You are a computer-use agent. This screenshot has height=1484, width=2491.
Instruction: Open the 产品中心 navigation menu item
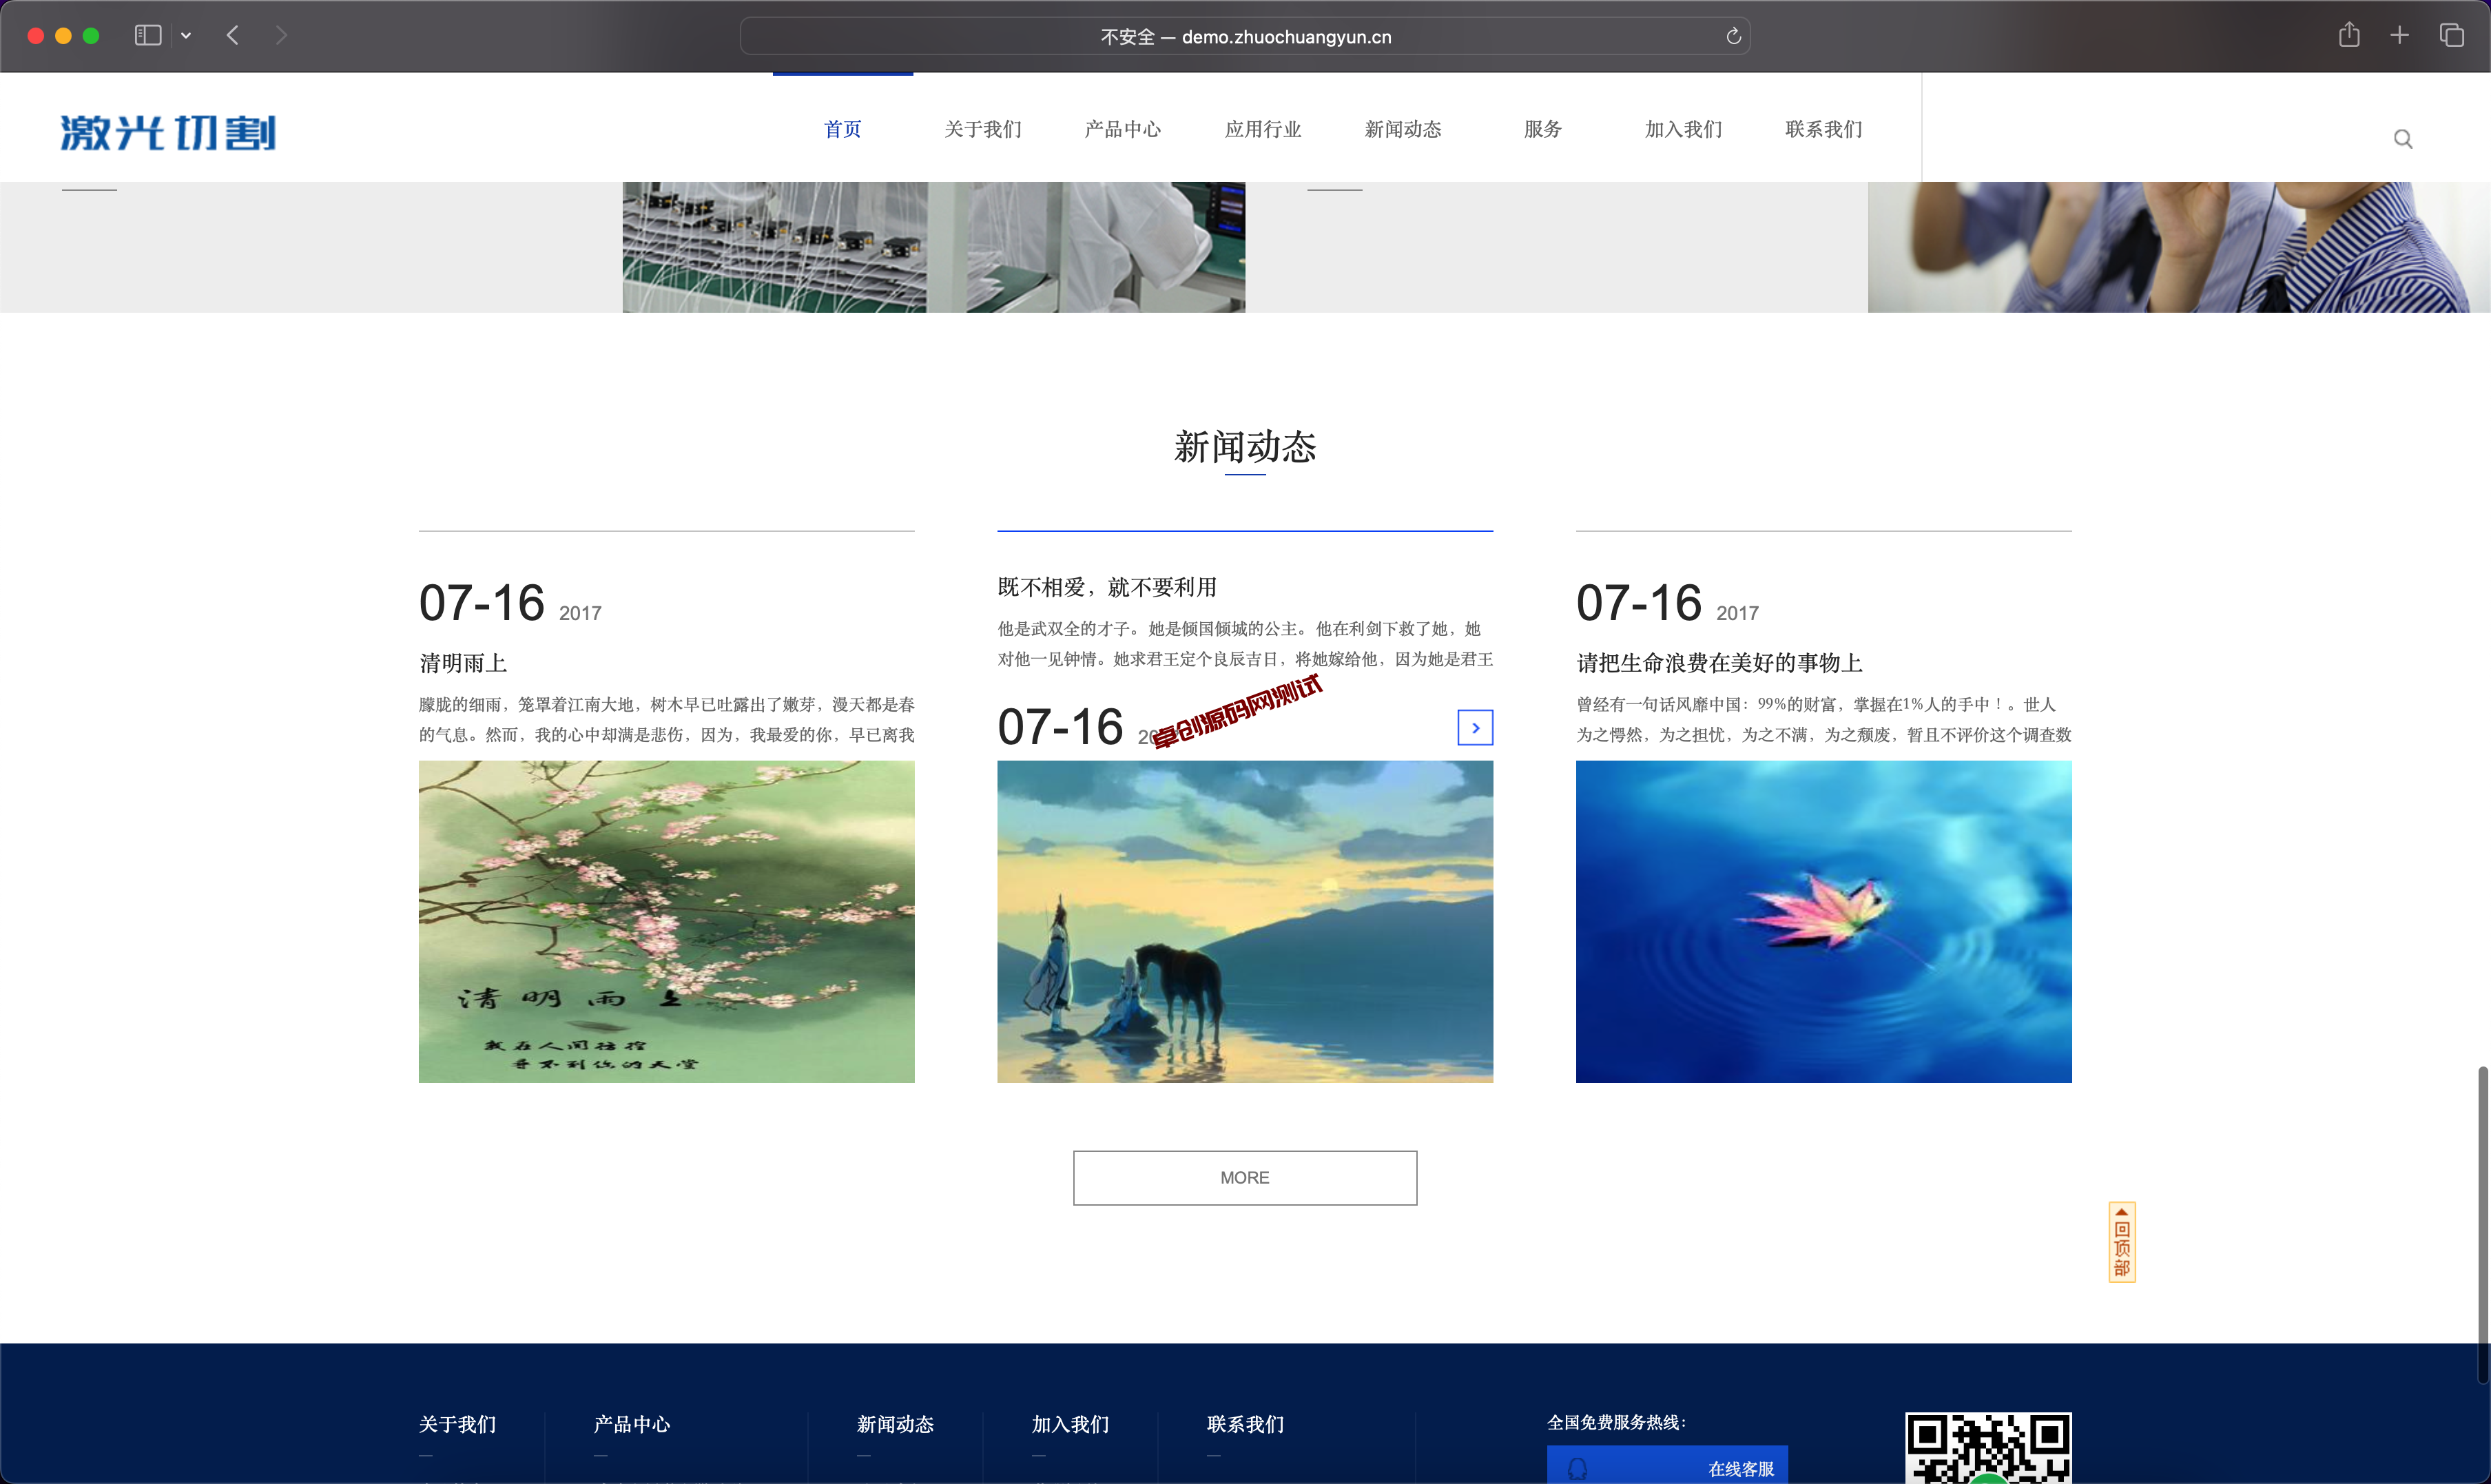pos(1123,129)
